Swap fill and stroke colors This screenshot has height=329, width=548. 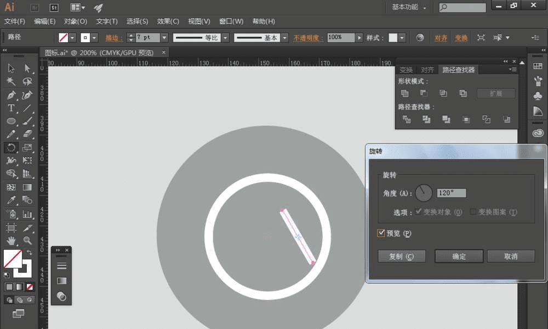[30, 252]
